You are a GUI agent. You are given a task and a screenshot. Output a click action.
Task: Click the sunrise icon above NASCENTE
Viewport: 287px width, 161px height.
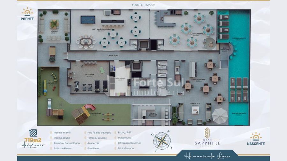coord(256,136)
